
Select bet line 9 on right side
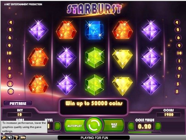[179, 46]
